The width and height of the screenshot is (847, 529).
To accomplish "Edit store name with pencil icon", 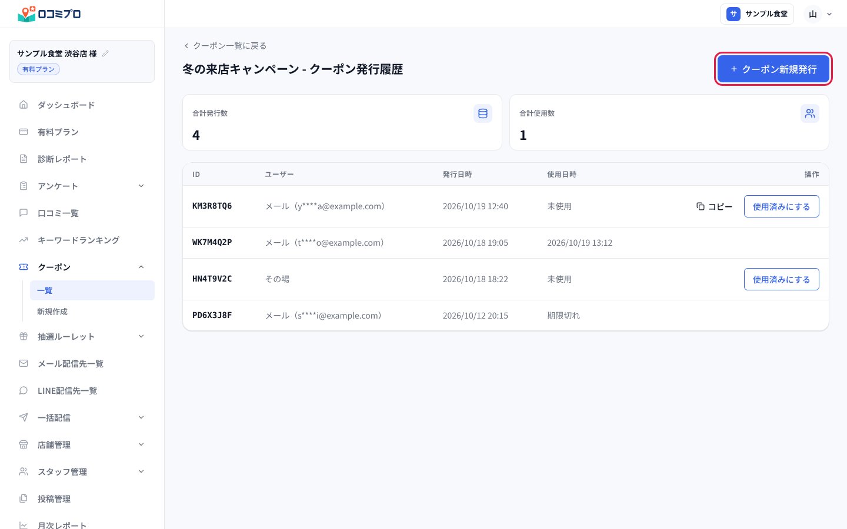I will coord(105,53).
